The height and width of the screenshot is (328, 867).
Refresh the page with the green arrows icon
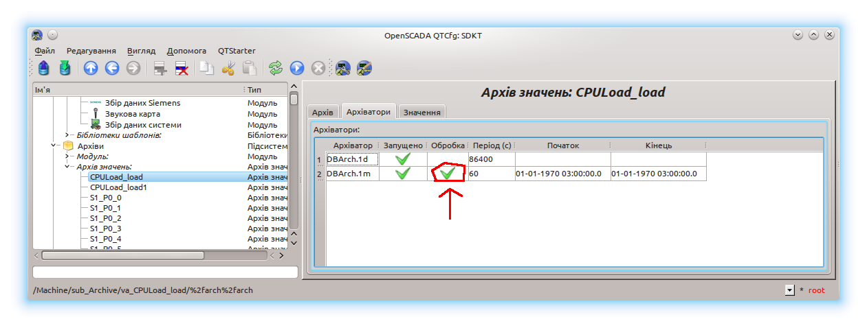(276, 68)
